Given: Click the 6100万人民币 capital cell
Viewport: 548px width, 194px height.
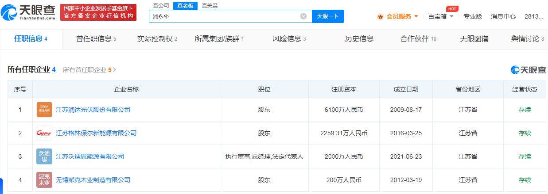Looking at the screenshot, I should (x=344, y=110).
